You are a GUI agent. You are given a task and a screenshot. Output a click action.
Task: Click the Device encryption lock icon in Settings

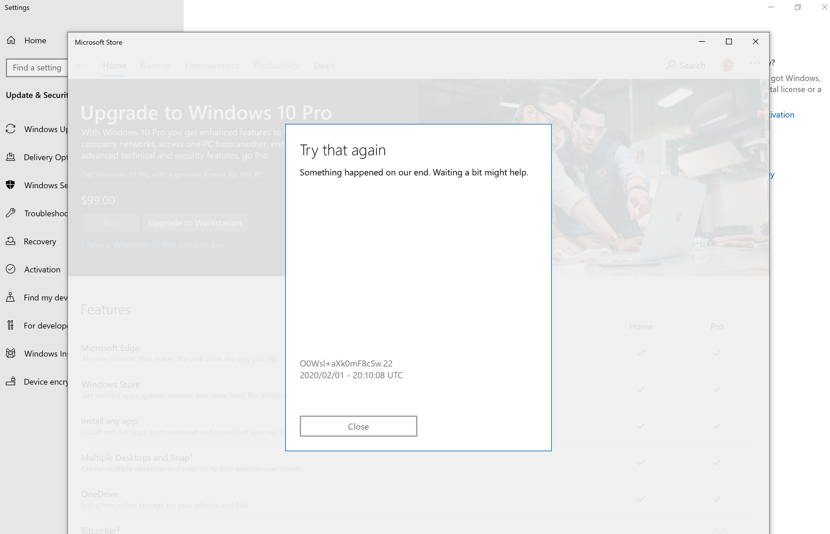coord(11,381)
